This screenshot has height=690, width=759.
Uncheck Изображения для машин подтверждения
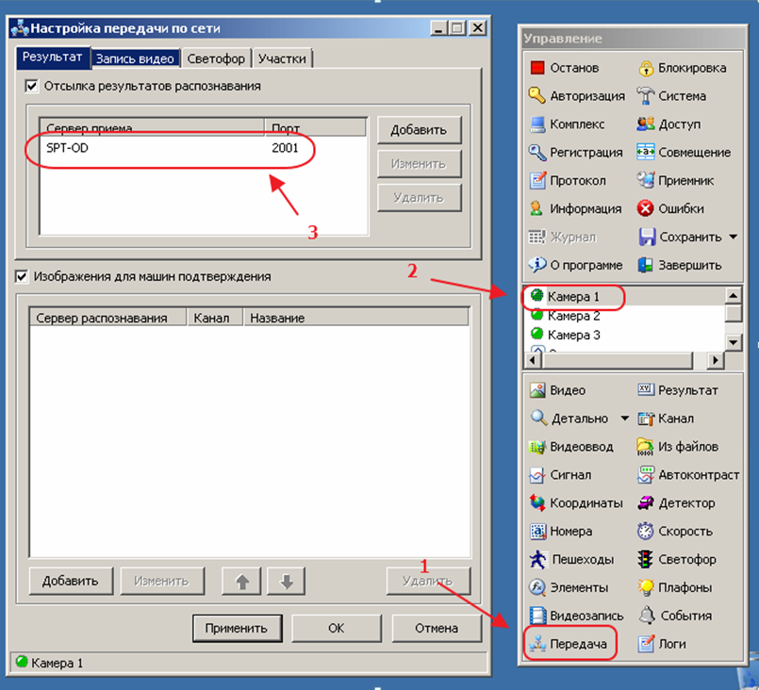coord(23,277)
